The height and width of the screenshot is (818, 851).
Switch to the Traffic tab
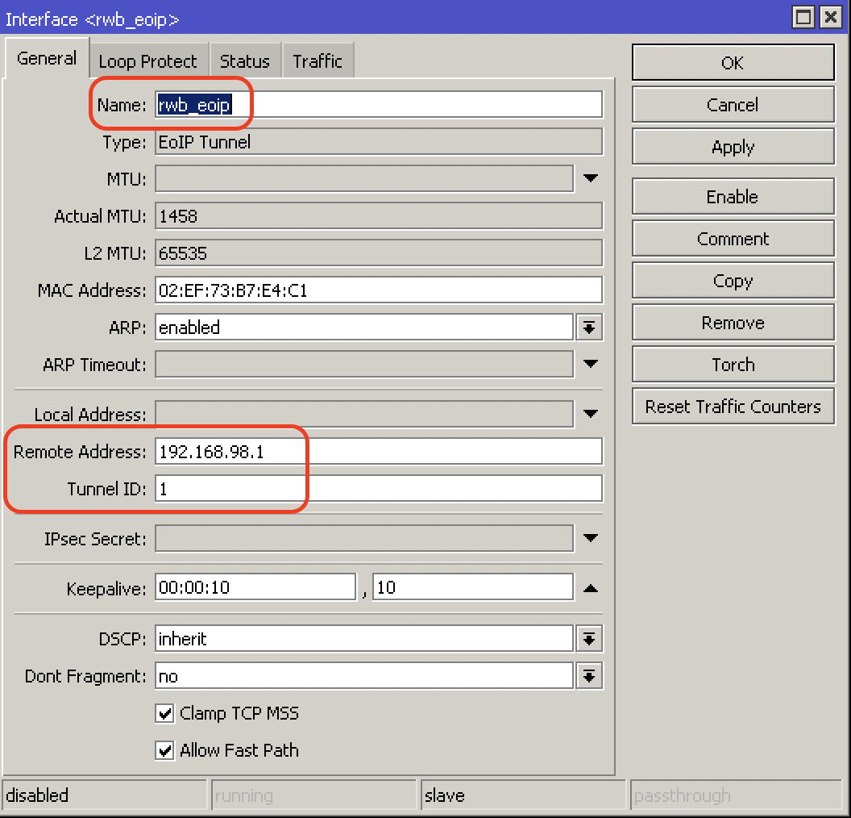318,61
